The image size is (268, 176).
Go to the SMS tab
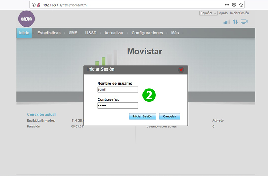[x=73, y=33]
